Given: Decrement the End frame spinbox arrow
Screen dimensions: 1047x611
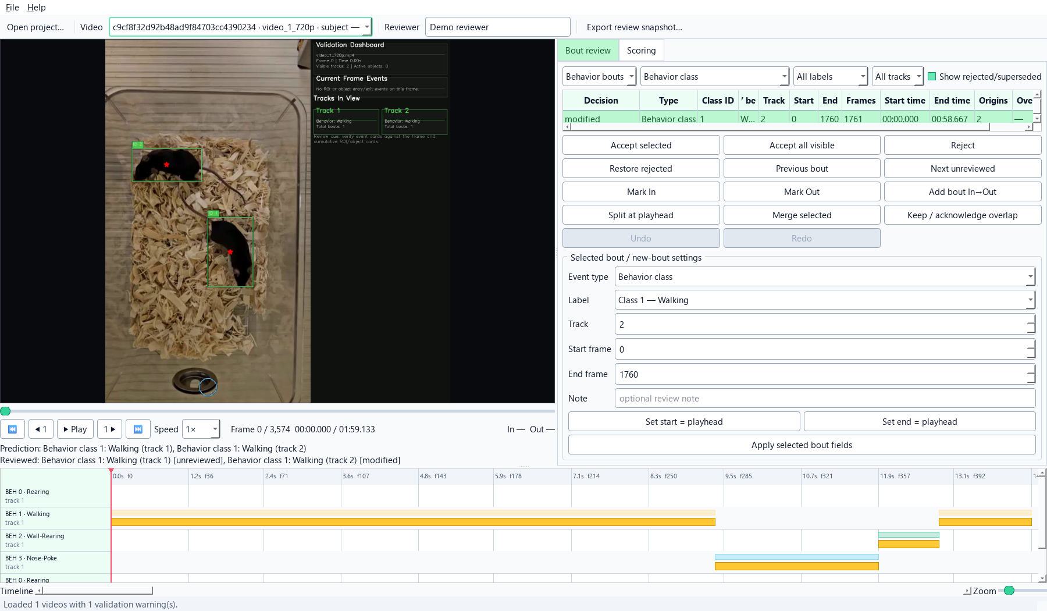Looking at the screenshot, I should pos(1031,379).
